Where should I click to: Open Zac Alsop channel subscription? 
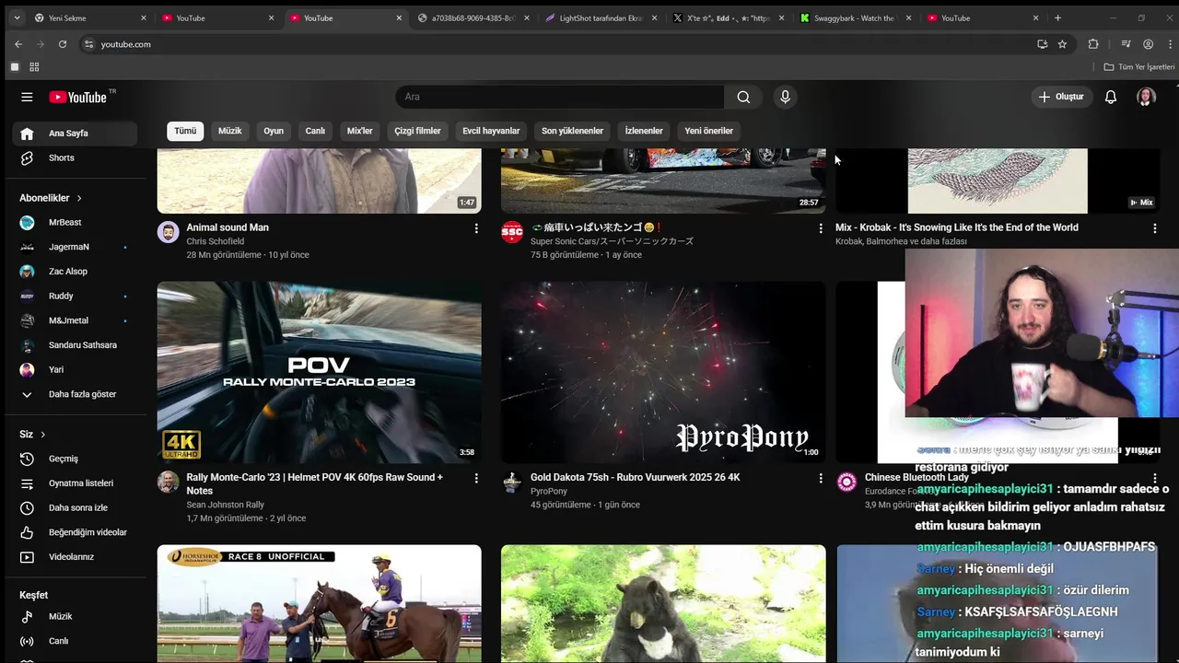click(x=75, y=272)
